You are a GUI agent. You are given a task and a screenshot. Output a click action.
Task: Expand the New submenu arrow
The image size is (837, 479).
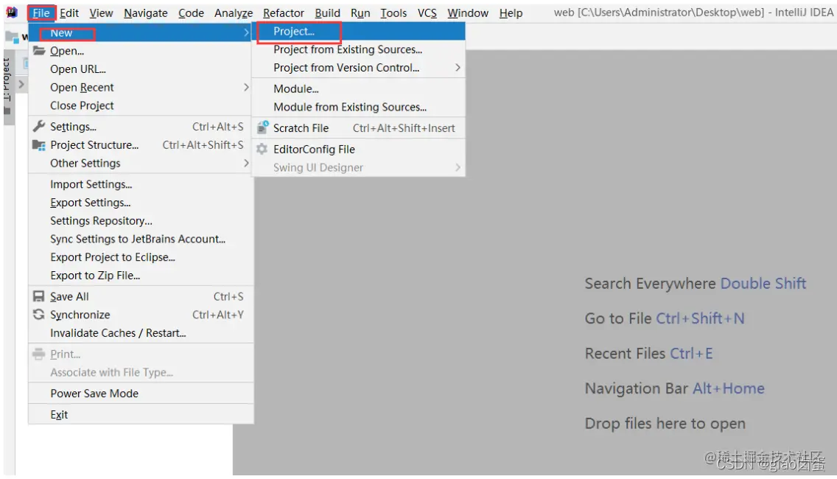(x=246, y=32)
